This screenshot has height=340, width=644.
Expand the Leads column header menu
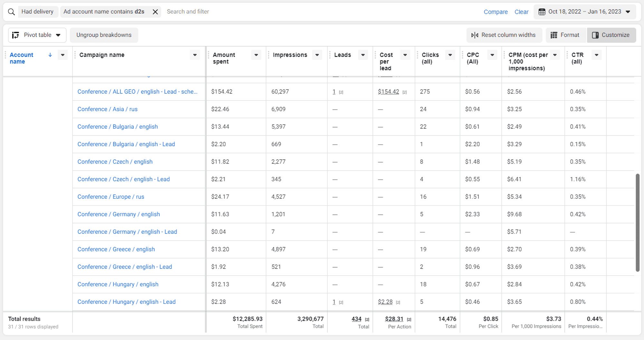363,55
